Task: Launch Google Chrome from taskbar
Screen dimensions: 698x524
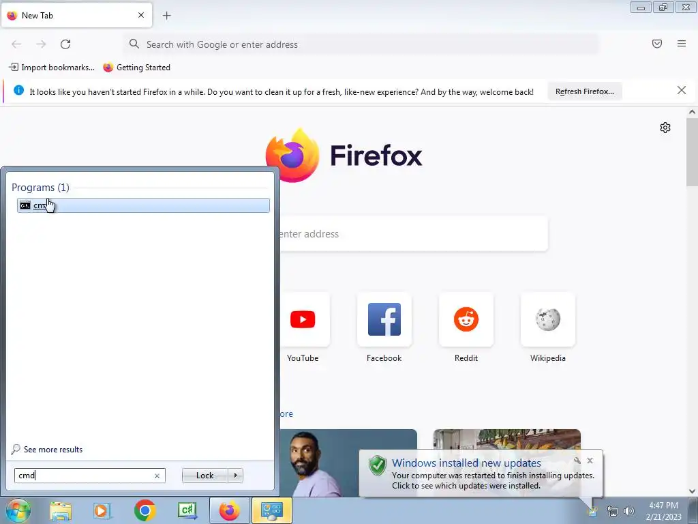Action: pos(145,510)
